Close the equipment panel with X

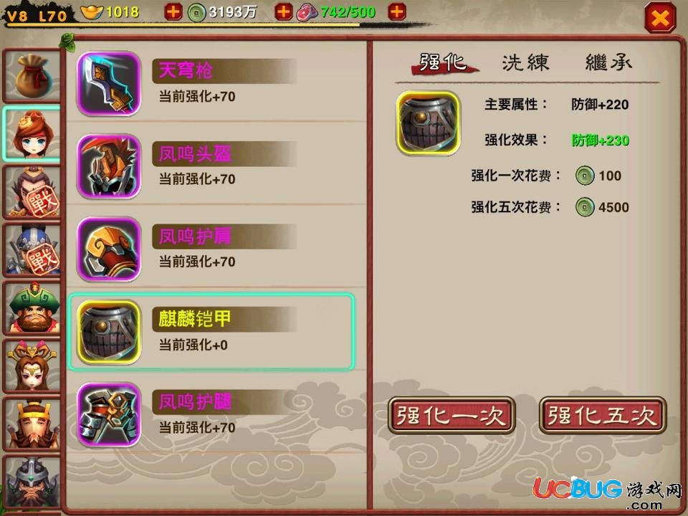(x=660, y=17)
